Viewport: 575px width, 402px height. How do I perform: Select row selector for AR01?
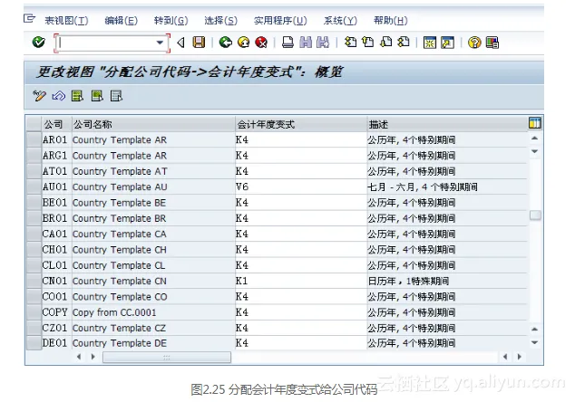(34, 140)
